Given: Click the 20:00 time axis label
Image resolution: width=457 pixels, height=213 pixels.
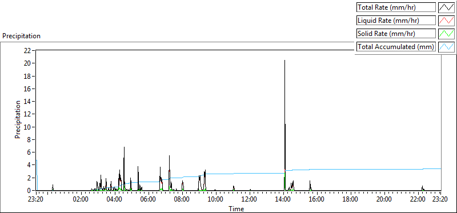Looking at the screenshot, I should [x=384, y=199].
